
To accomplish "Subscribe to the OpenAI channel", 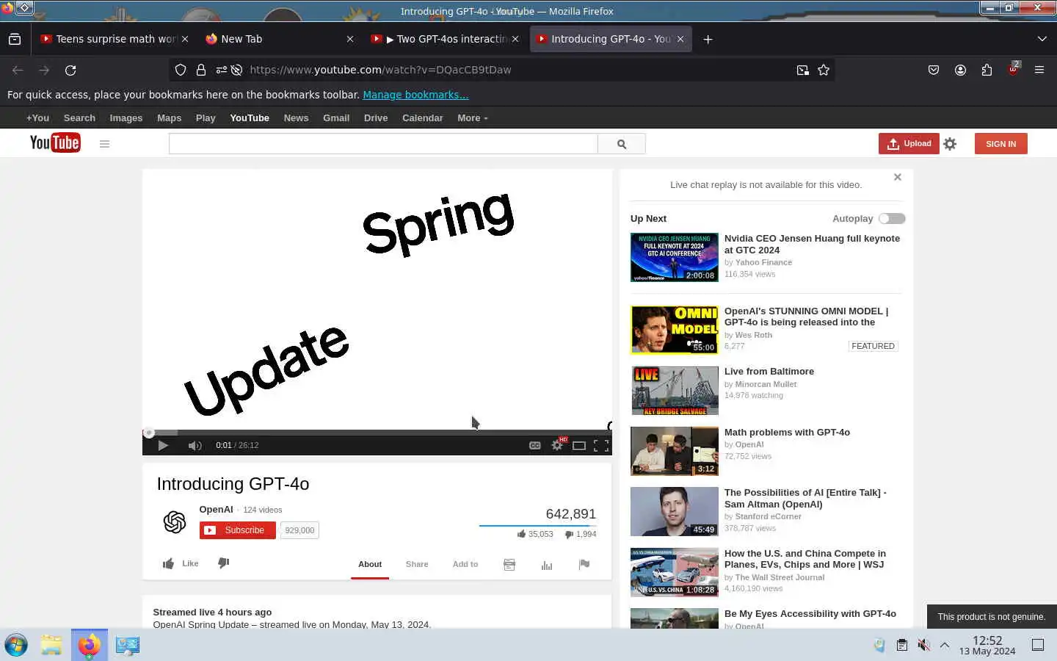I will coord(237,530).
